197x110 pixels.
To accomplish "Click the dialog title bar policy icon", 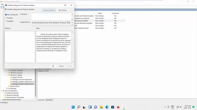I will click(x=6, y=5).
